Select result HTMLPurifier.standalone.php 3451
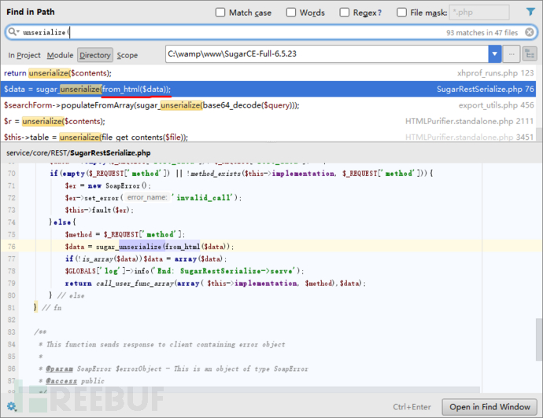543x418 pixels. pyautogui.click(x=268, y=137)
